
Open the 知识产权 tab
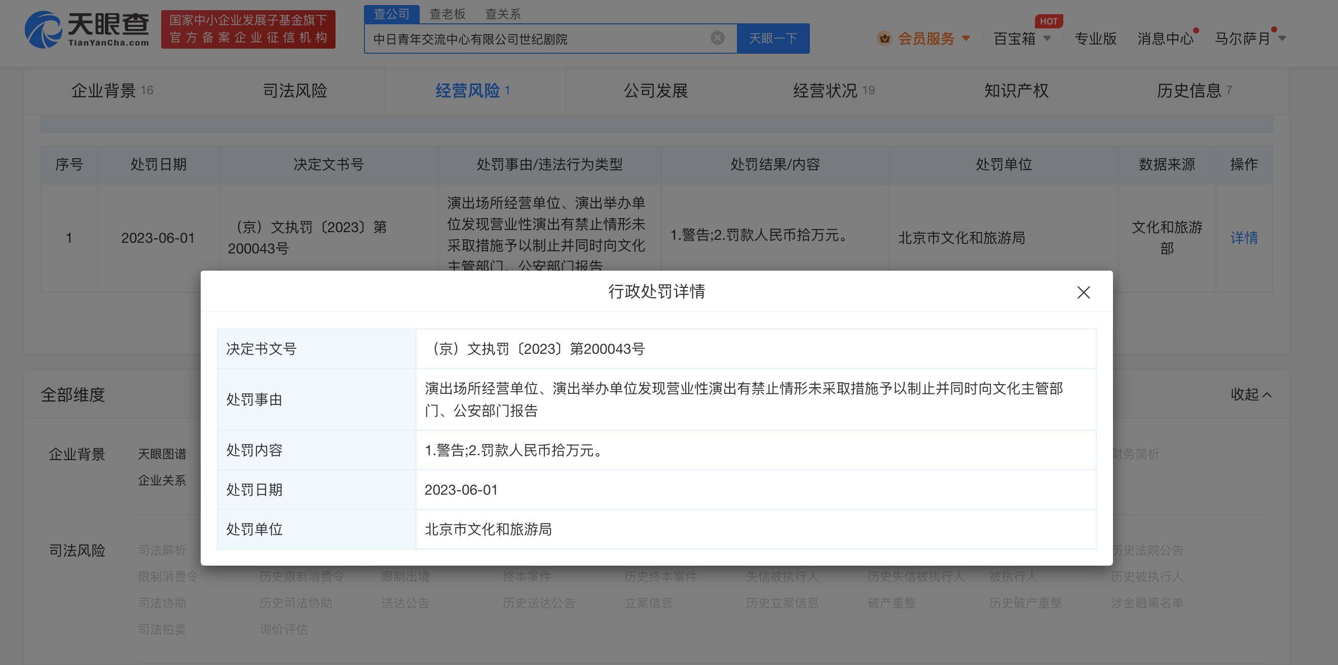point(1016,90)
